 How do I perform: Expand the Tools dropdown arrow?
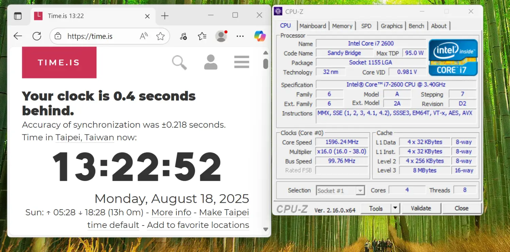[x=395, y=209]
